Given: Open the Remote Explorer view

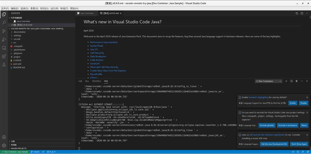Looking at the screenshot, I should pos(4,48).
